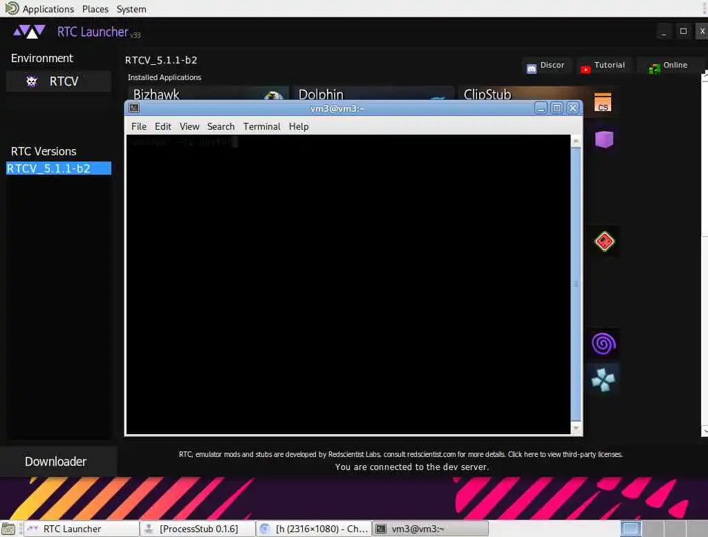Minimize the vm3@vm3 terminal window
The image size is (708, 537).
click(x=541, y=108)
